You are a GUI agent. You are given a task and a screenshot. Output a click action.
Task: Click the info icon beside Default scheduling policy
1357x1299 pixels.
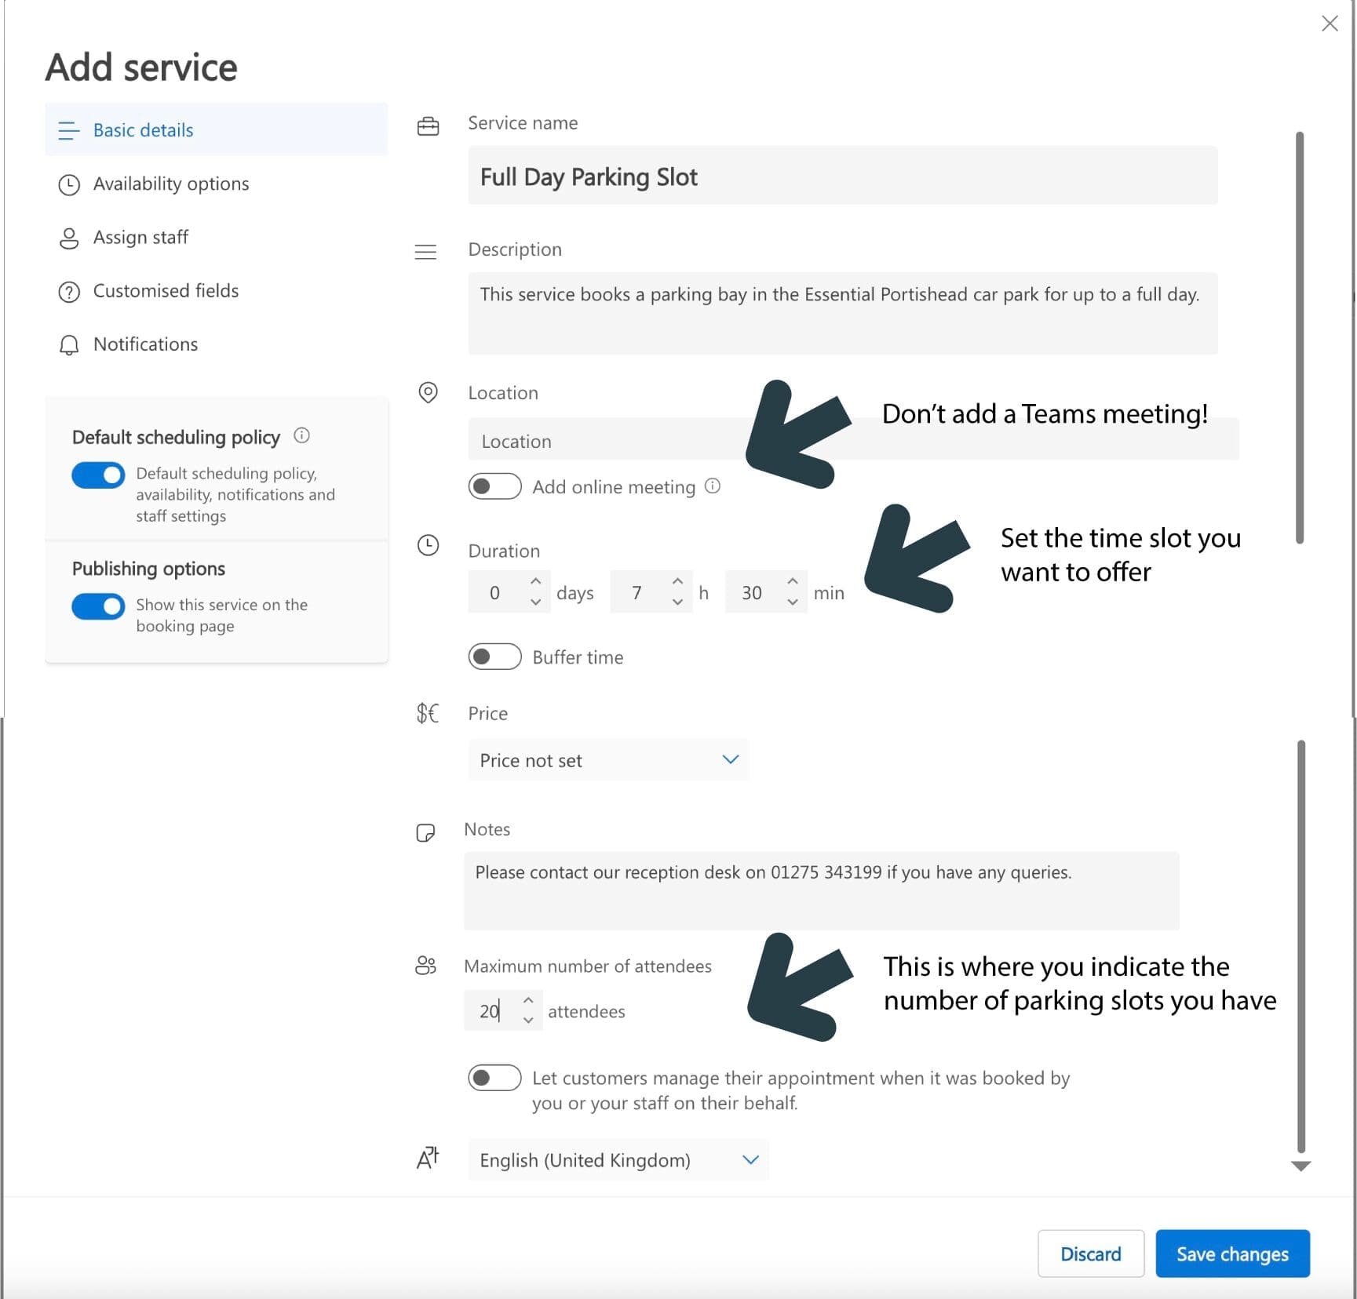(301, 435)
